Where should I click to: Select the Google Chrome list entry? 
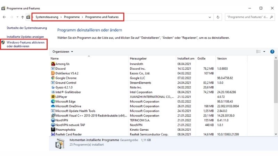[x=66, y=78]
